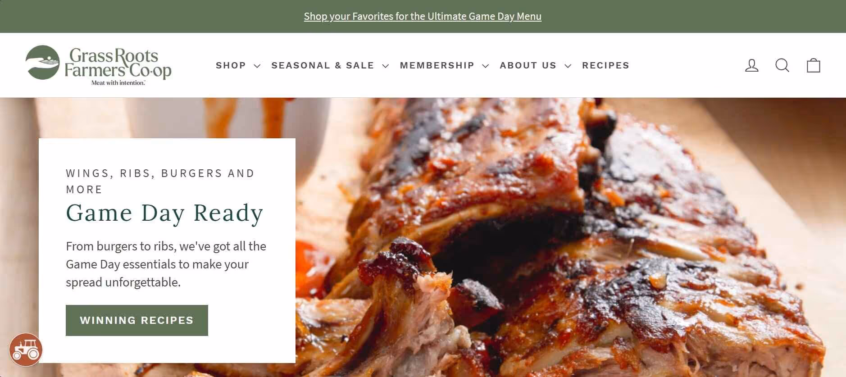Follow the Ultimate Game Day Menu banner link

[423, 16]
